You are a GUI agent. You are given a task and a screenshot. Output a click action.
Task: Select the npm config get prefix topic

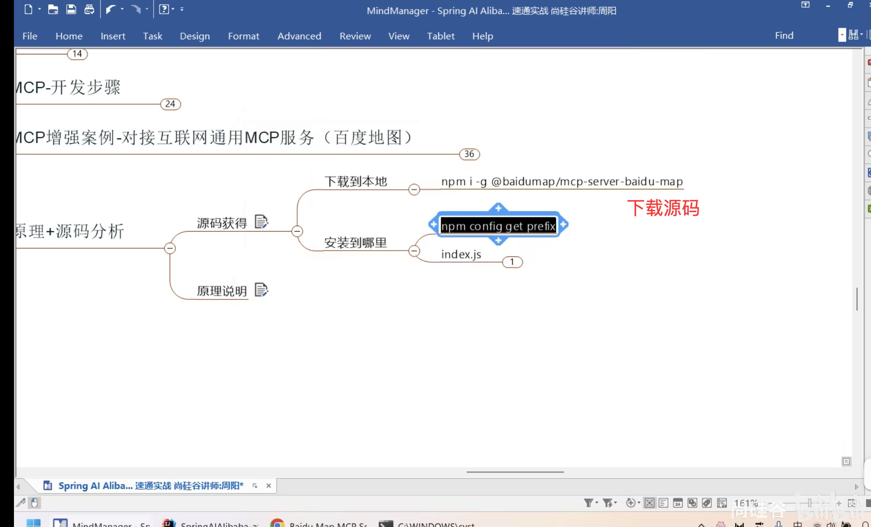498,225
